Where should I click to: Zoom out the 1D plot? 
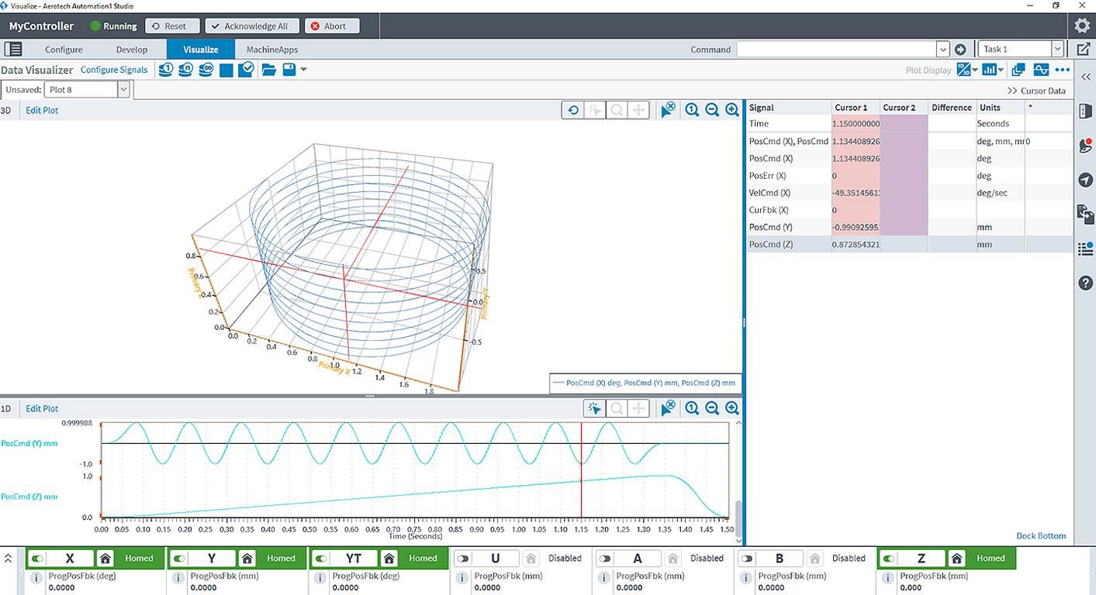712,408
